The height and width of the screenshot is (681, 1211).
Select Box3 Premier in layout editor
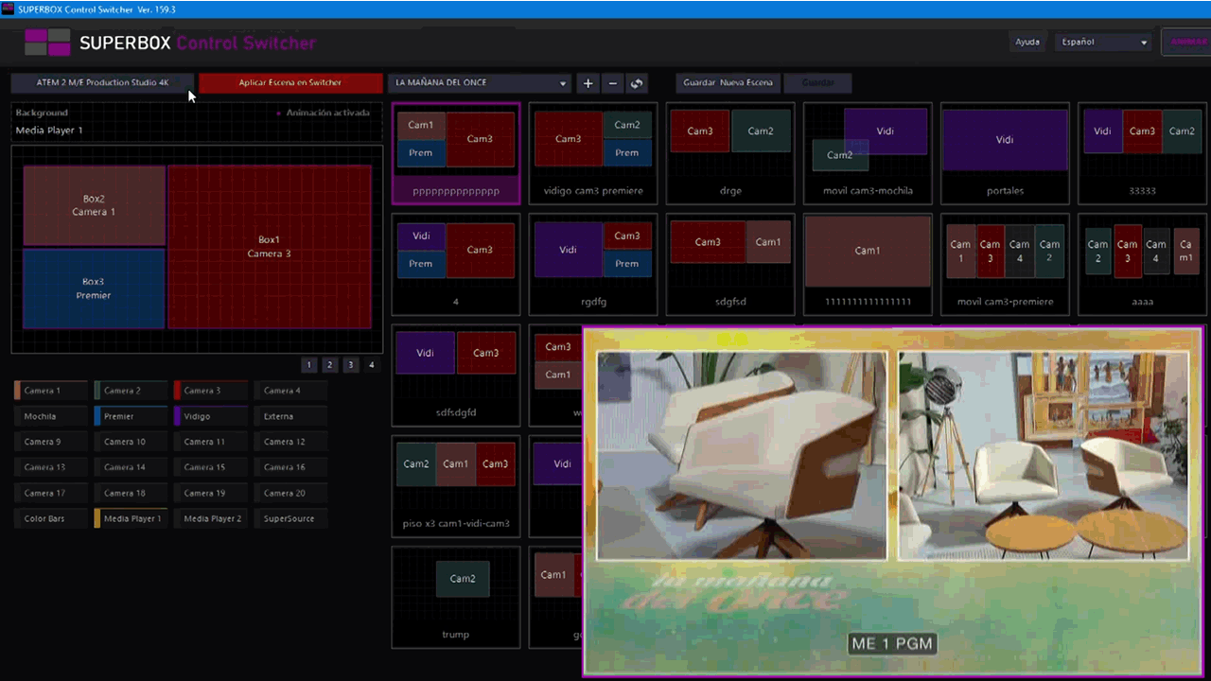(x=94, y=288)
